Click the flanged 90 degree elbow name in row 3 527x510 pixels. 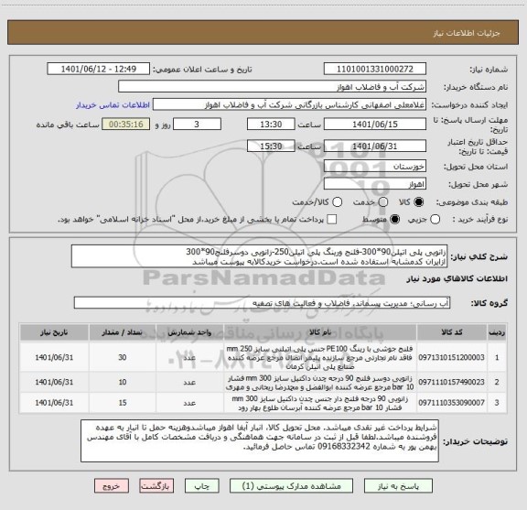[320, 403]
